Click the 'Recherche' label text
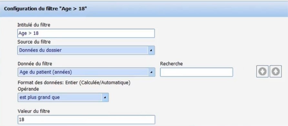 [x=171, y=63]
